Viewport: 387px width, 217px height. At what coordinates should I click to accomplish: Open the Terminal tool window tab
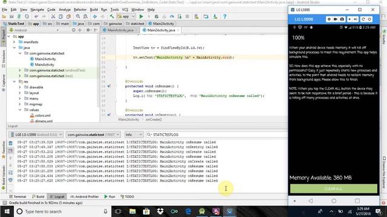pyautogui.click(x=18, y=197)
